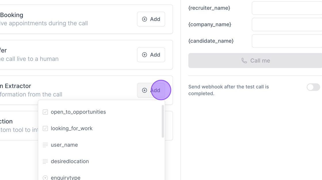Click plus icon on Booking Add button
This screenshot has width=322, height=180.
pos(145,19)
